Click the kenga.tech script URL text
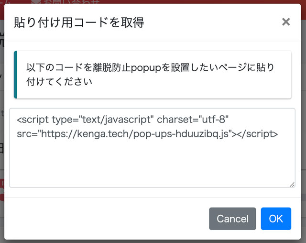This screenshot has height=243, width=306. (135, 134)
